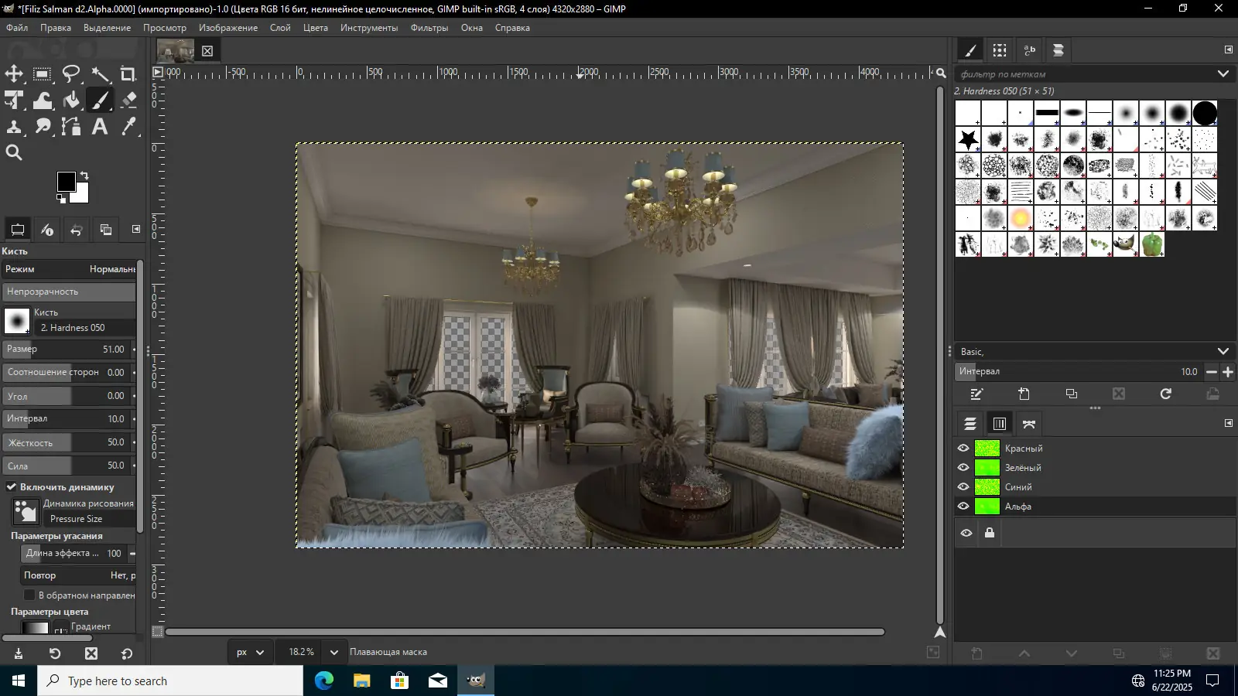Toggle visibility of Синий channel

(x=963, y=487)
